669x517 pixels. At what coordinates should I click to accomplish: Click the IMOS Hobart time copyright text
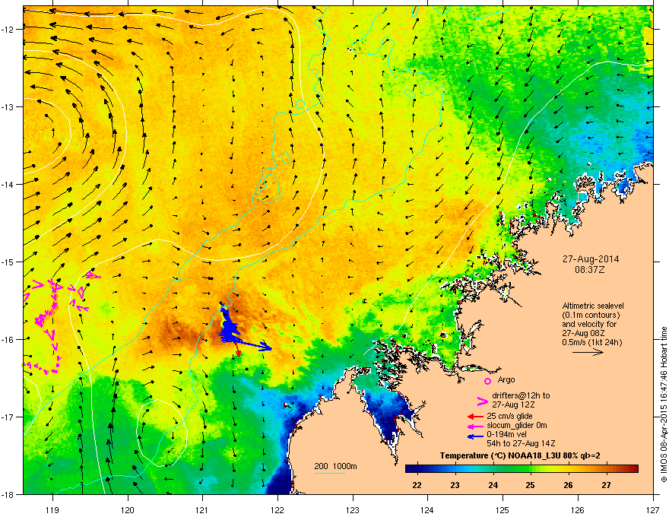(664, 404)
